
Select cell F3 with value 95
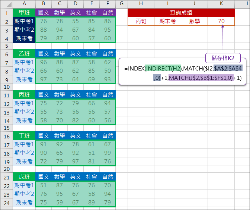click(108, 30)
